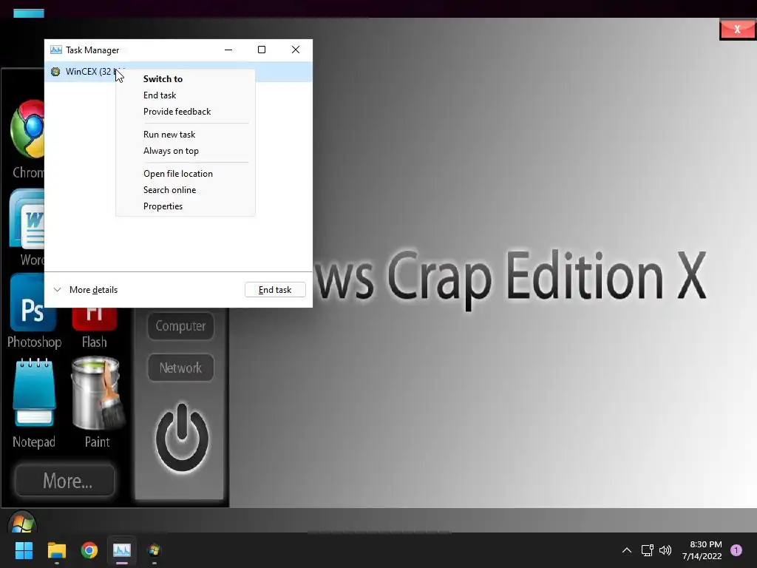Click the power icon in start menu
The width and height of the screenshot is (757, 568).
182,439
